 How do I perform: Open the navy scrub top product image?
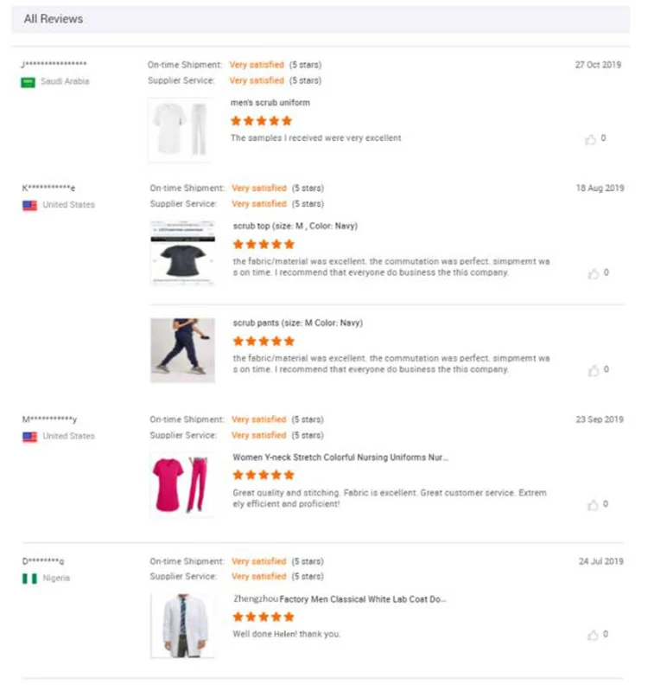182,253
